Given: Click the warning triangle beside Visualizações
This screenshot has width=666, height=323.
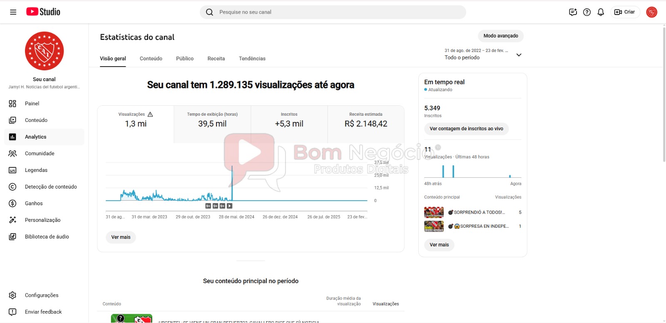Looking at the screenshot, I should pyautogui.click(x=150, y=114).
